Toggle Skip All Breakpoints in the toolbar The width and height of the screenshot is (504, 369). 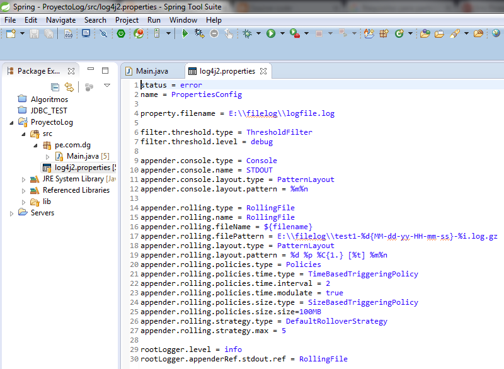click(103, 33)
